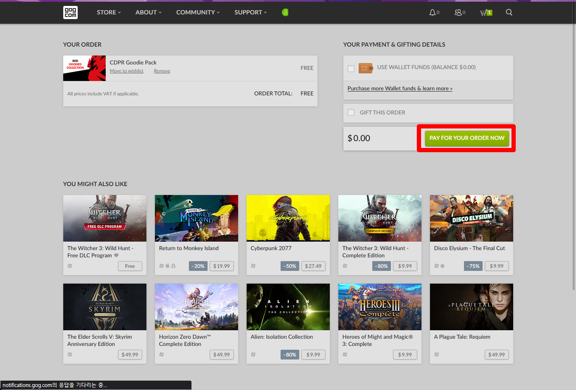Click the $9.99 price on Alien: Isolation Collection
Image resolution: width=576 pixels, height=390 pixels.
[313, 355]
